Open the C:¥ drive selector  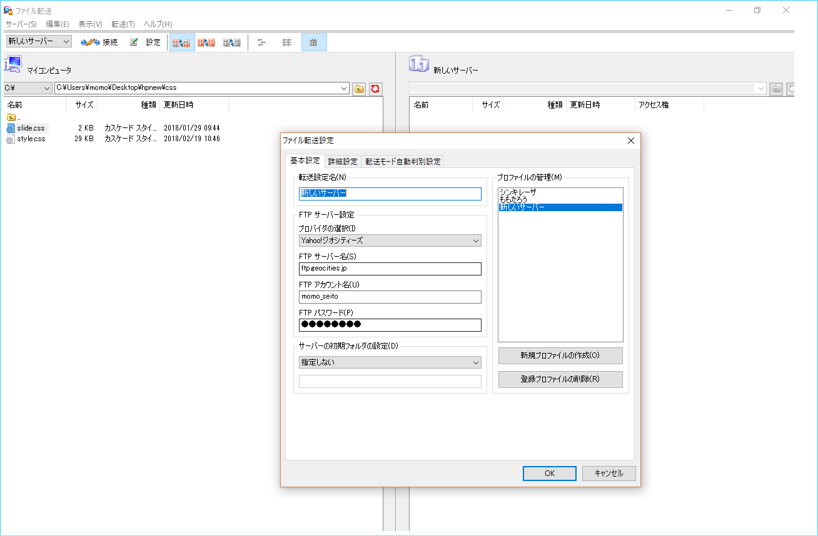pyautogui.click(x=27, y=89)
